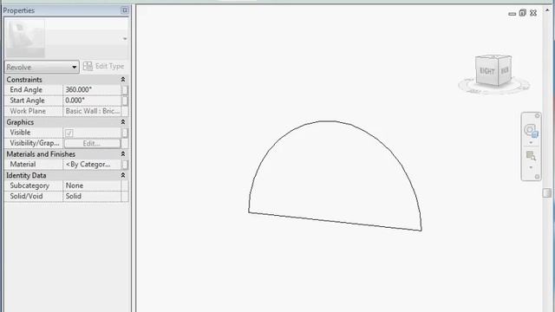Activate the Zoom Region tool in navigation bar
This screenshot has width=555, height=312.
531,155
